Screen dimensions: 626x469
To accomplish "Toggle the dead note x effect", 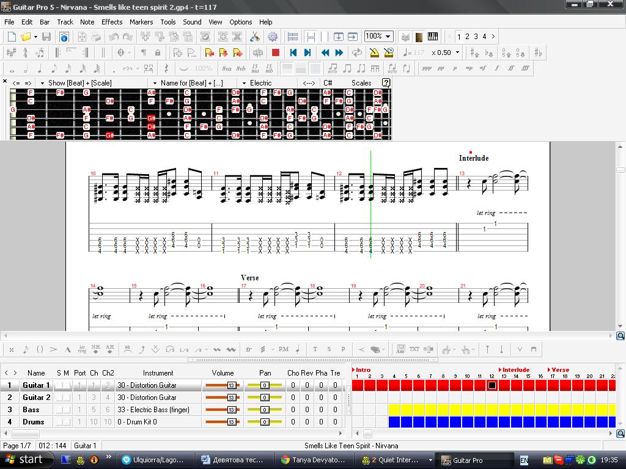I will tap(12, 349).
